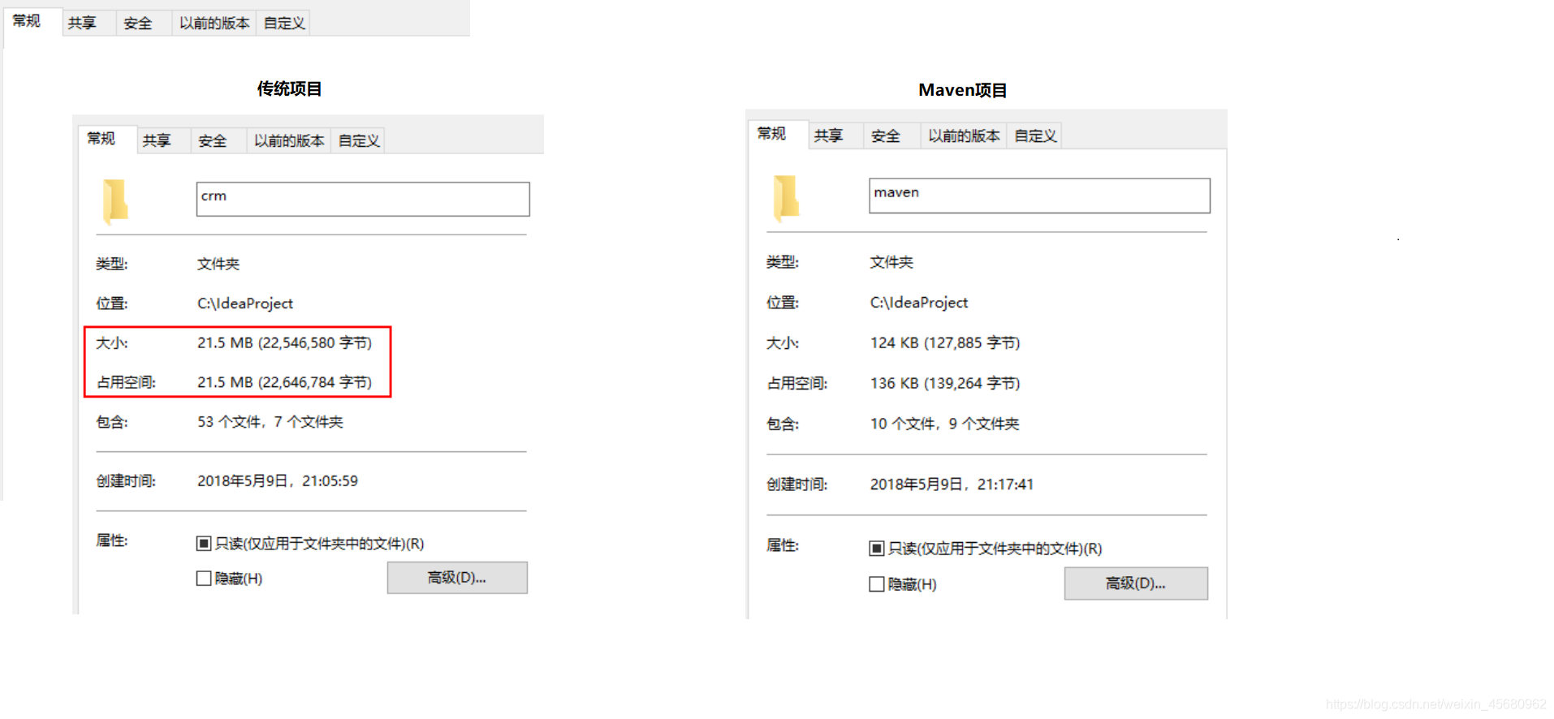
Task: Click the crm folder name field
Action: pyautogui.click(x=363, y=199)
